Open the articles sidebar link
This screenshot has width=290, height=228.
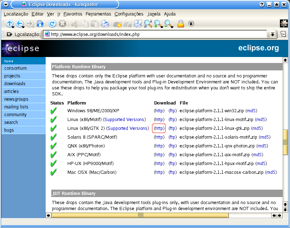(x=24, y=91)
